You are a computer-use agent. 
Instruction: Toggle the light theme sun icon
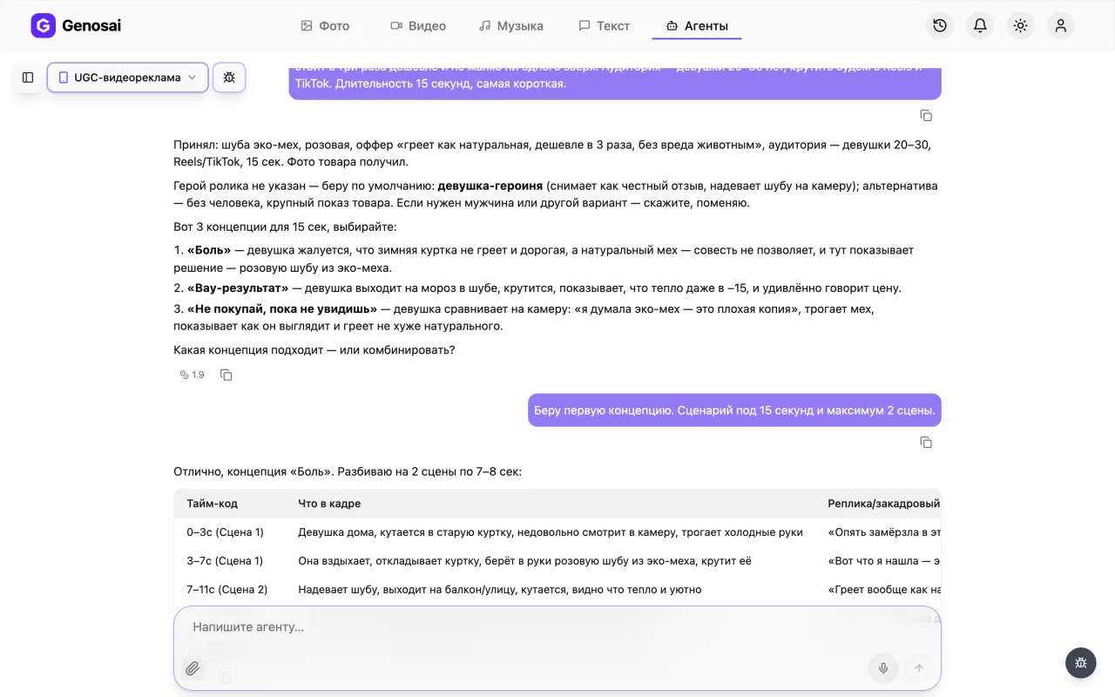[x=1021, y=25]
